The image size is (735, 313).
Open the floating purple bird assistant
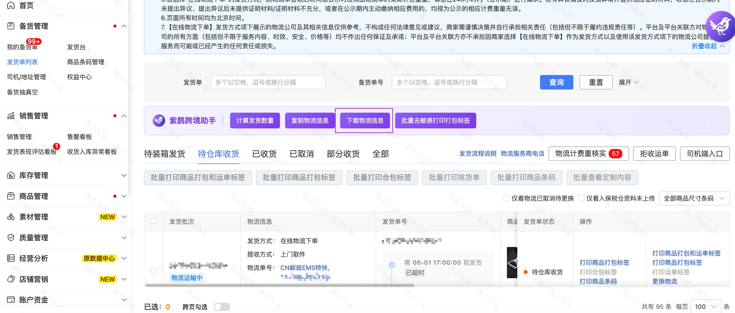coord(720,26)
